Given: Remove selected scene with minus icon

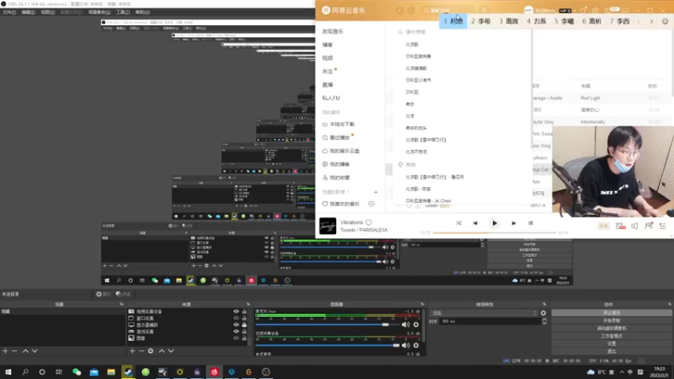Looking at the screenshot, I should [x=14, y=351].
